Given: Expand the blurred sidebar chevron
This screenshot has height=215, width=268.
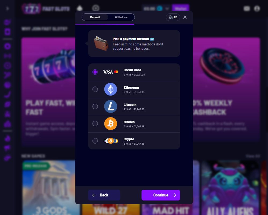Looking at the screenshot, I should point(8,8).
